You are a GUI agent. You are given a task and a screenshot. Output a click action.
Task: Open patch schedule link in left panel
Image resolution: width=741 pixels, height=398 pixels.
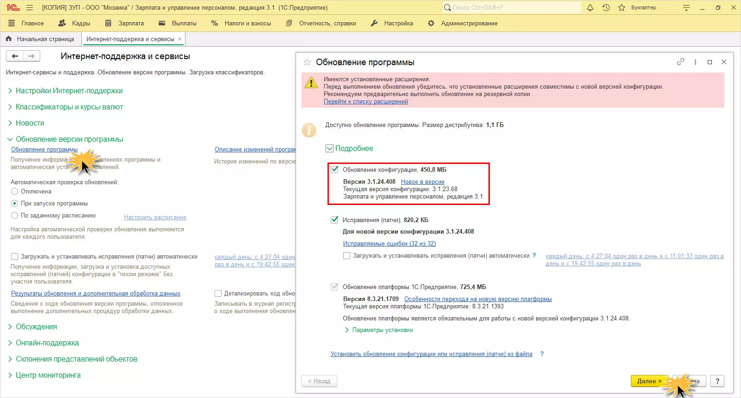pyautogui.click(x=255, y=261)
